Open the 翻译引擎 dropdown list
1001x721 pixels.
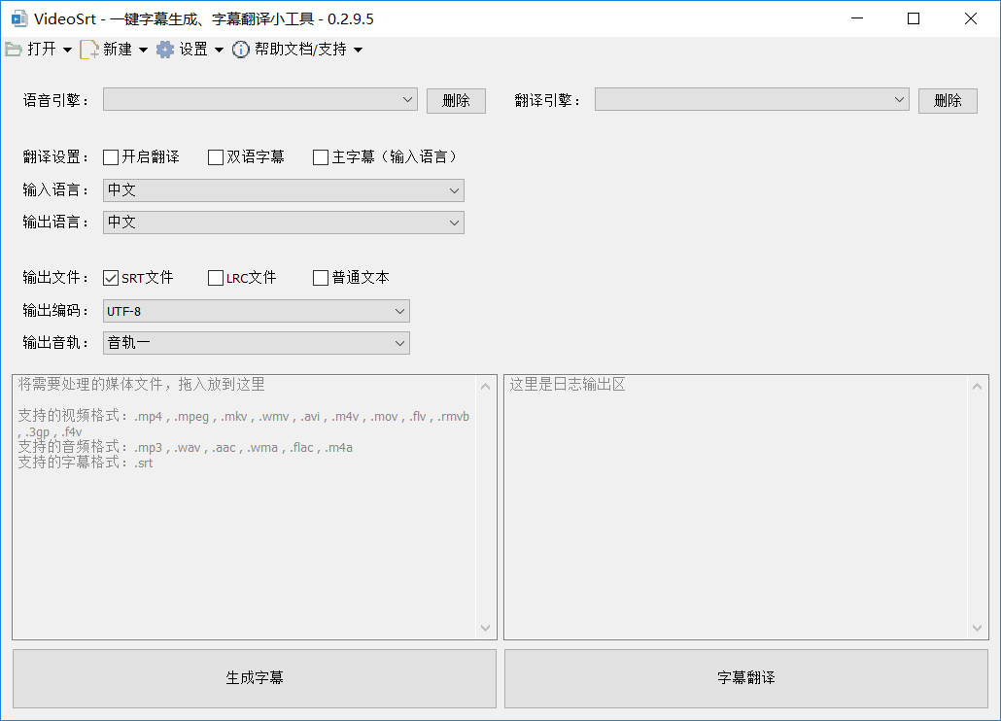751,100
